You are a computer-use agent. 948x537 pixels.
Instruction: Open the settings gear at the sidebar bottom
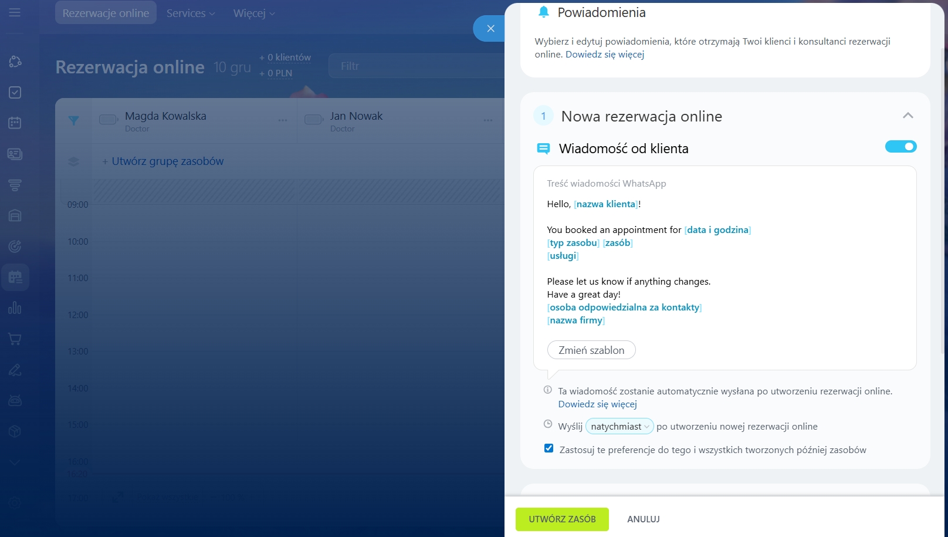pos(15,503)
